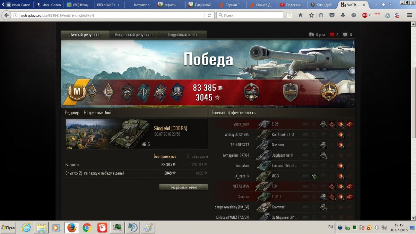The width and height of the screenshot is (416, 234).
Task: Click the red heart likes icon
Action: pyautogui.click(x=332, y=35)
